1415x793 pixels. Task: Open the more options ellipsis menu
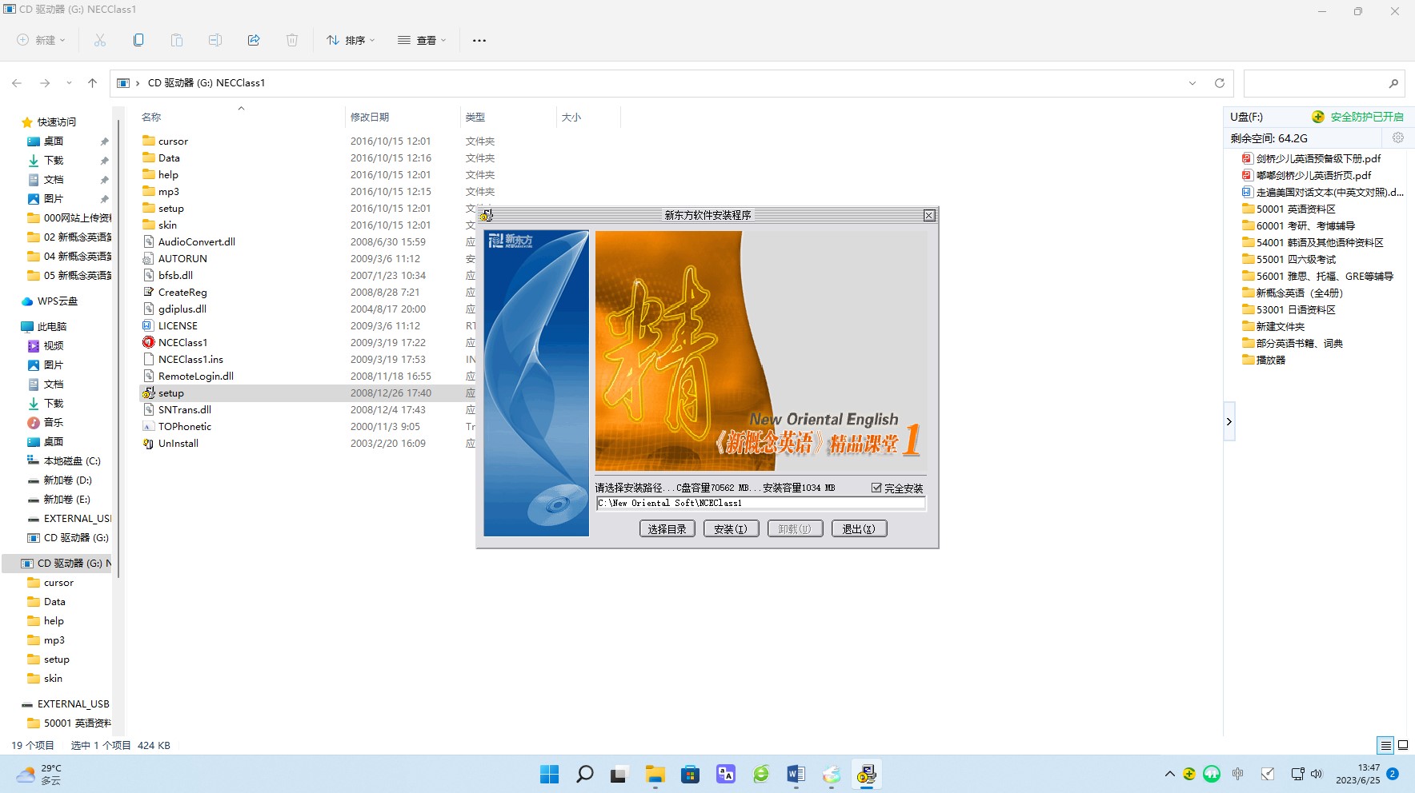(x=479, y=40)
